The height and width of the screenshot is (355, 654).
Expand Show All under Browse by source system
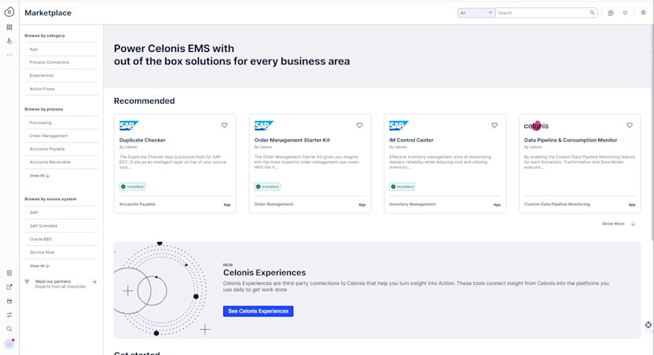coord(39,265)
